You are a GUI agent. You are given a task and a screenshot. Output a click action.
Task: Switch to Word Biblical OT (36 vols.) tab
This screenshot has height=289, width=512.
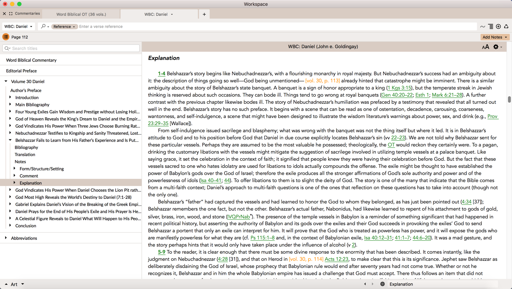click(81, 14)
